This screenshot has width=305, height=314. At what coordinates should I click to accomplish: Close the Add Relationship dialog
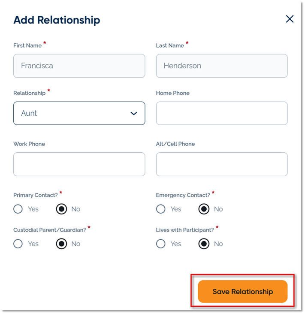pyautogui.click(x=290, y=19)
